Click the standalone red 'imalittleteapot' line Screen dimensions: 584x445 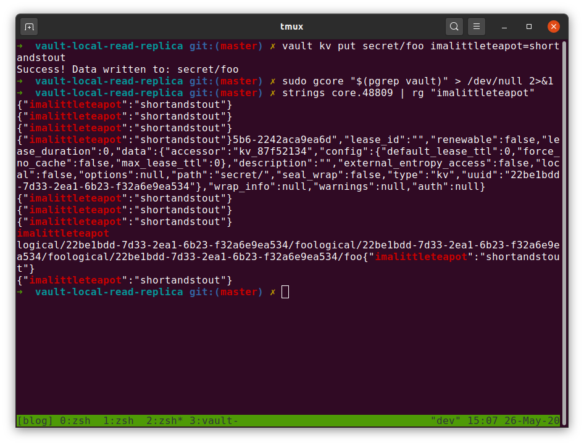[63, 234]
